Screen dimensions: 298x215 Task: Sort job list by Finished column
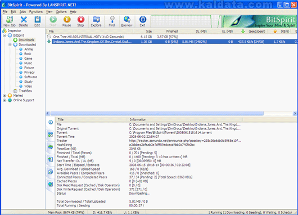point(166,32)
